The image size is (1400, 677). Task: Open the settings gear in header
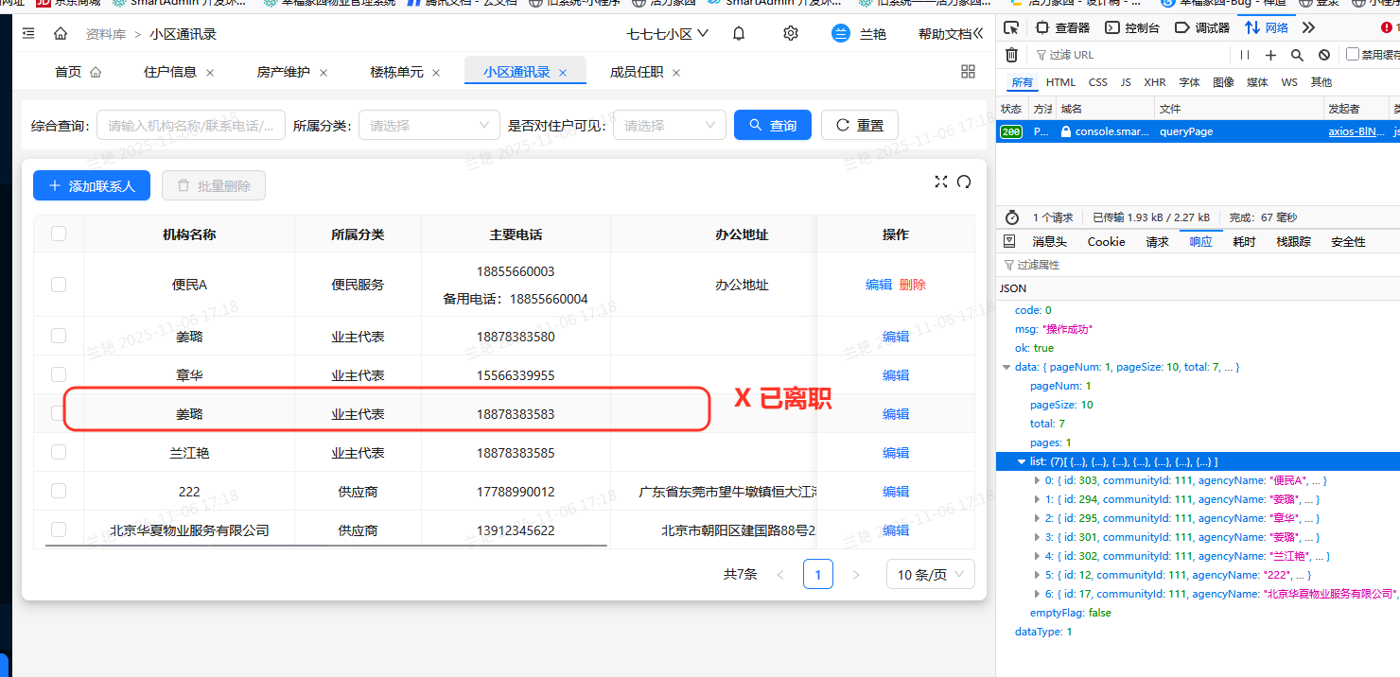pos(791,34)
